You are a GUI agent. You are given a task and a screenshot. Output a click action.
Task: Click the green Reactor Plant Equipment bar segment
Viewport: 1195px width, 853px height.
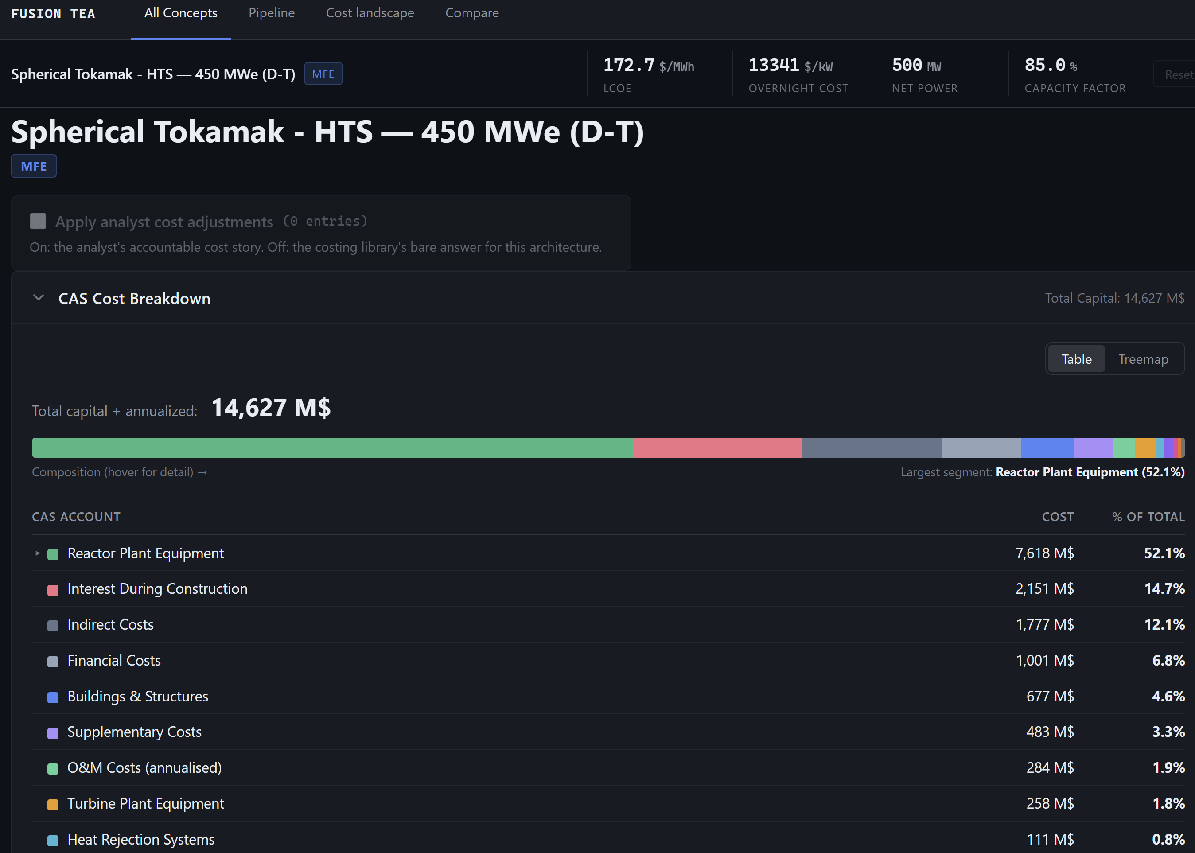coord(332,448)
